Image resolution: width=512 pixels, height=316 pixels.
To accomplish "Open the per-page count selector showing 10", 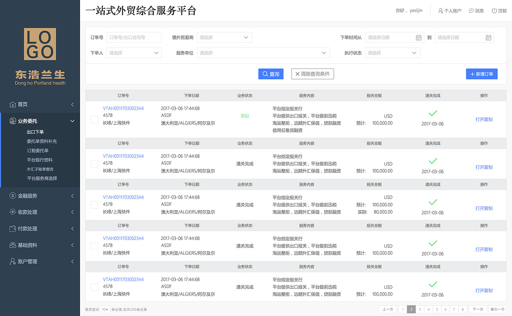I will [x=104, y=309].
